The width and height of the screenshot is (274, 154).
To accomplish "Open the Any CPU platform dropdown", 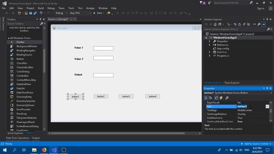I will coord(80,13).
